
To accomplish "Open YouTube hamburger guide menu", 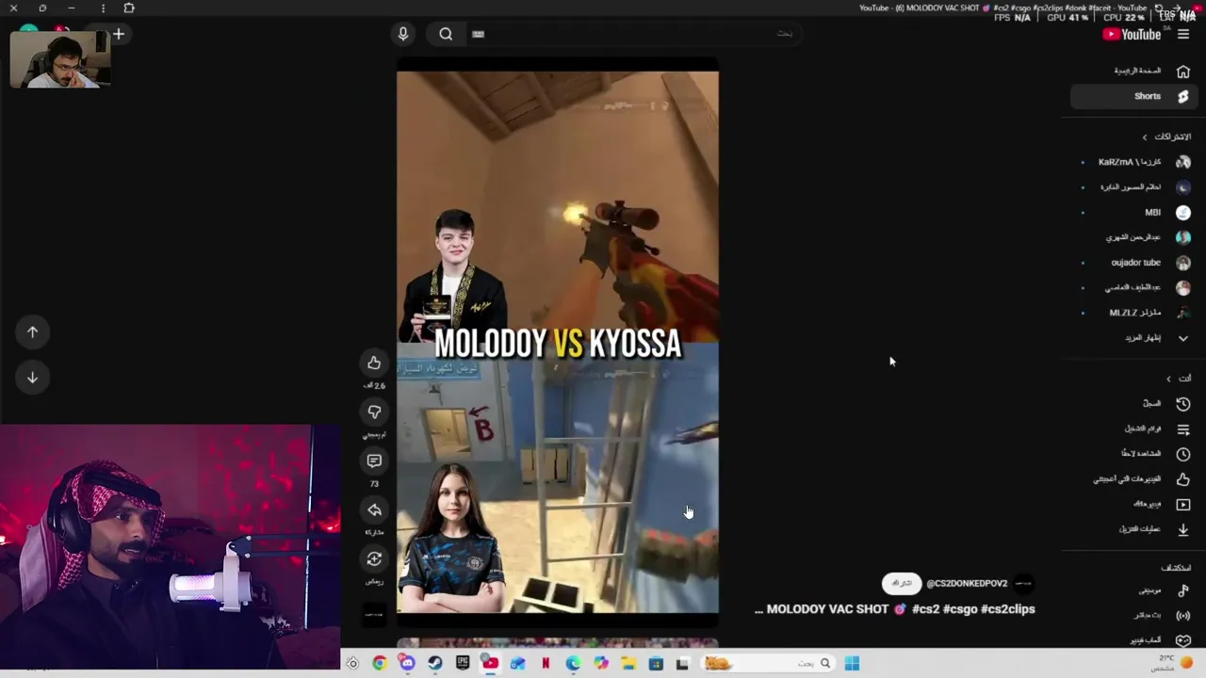I will point(1183,35).
